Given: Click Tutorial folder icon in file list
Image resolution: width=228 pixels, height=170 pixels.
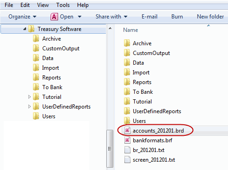Looking at the screenshot, I should [x=127, y=101].
